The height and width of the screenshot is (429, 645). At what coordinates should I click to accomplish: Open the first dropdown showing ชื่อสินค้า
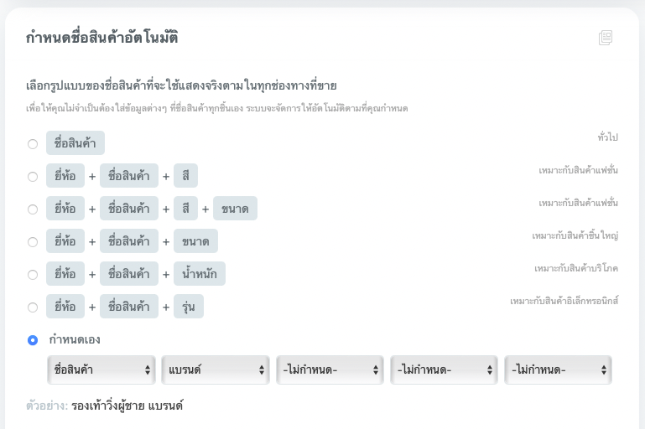[x=101, y=370]
